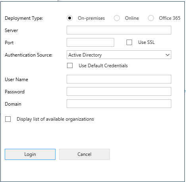Focus the Password input field
Viewport: 186px width, 182px height.
pyautogui.click(x=119, y=91)
